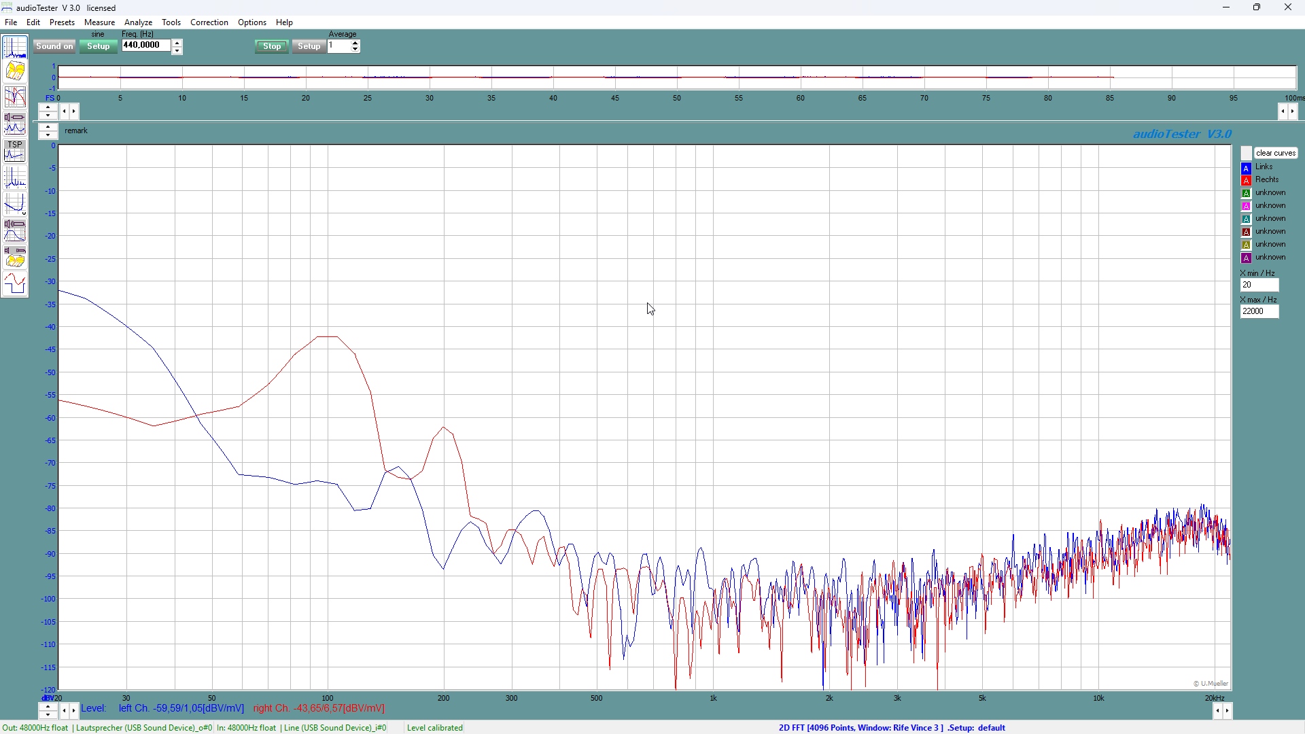Open the Help menu
The width and height of the screenshot is (1305, 734).
pyautogui.click(x=285, y=22)
